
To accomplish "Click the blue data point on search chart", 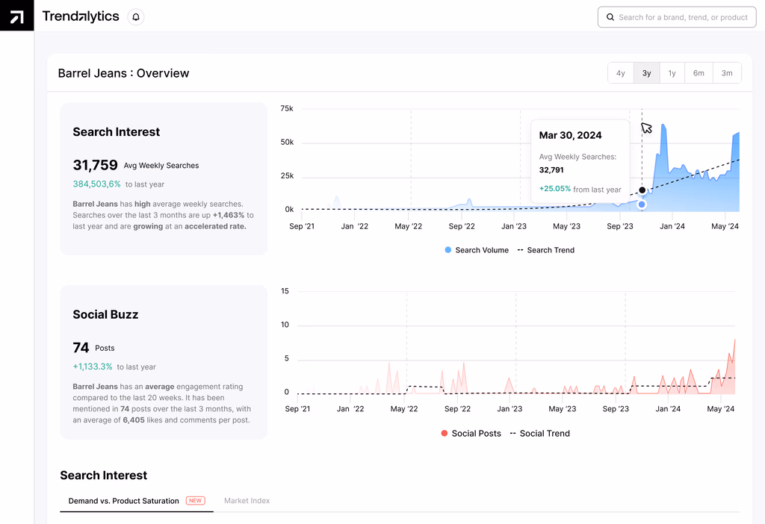I will coord(642,205).
